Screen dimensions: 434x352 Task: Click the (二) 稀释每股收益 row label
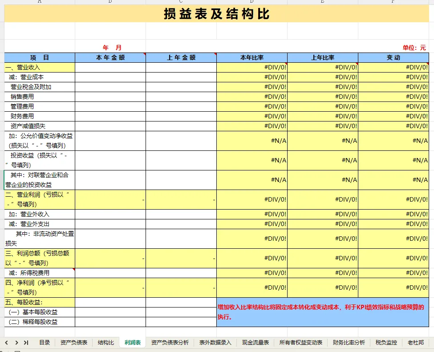(x=40, y=322)
